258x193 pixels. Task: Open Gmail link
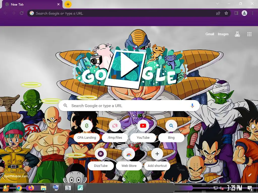tap(210, 34)
